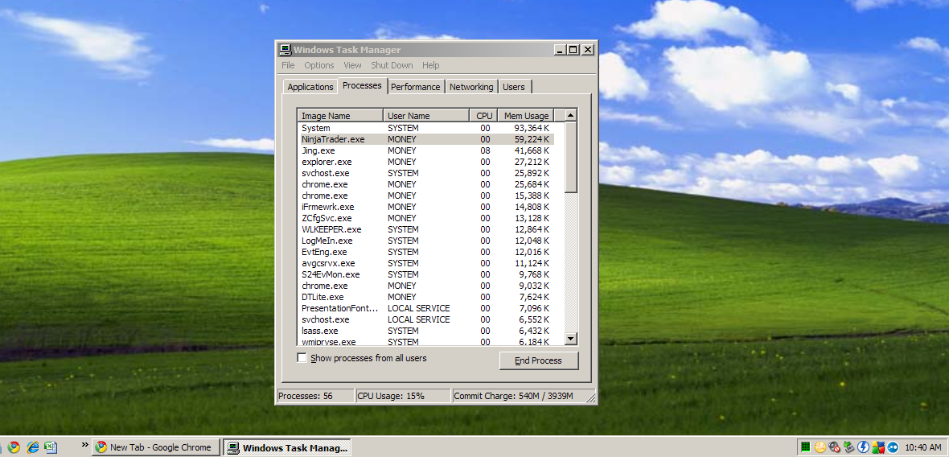The width and height of the screenshot is (949, 457).
Task: Select the lsass.exe process
Action: pos(426,331)
